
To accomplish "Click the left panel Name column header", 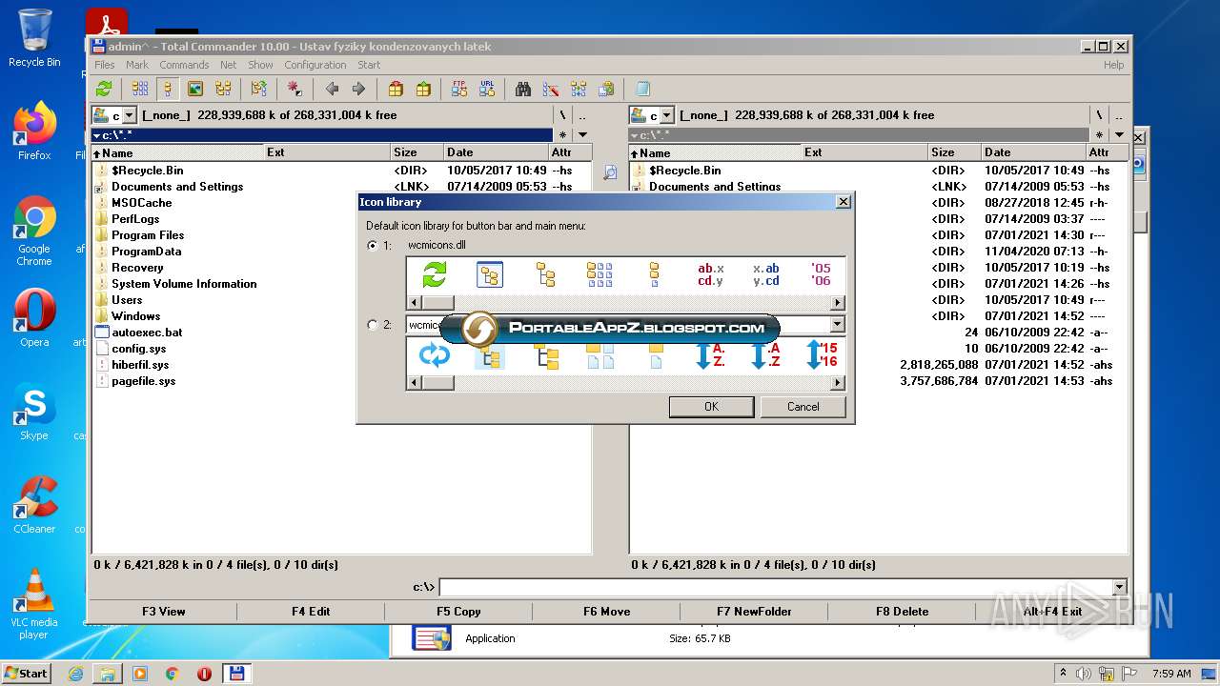I will point(177,152).
